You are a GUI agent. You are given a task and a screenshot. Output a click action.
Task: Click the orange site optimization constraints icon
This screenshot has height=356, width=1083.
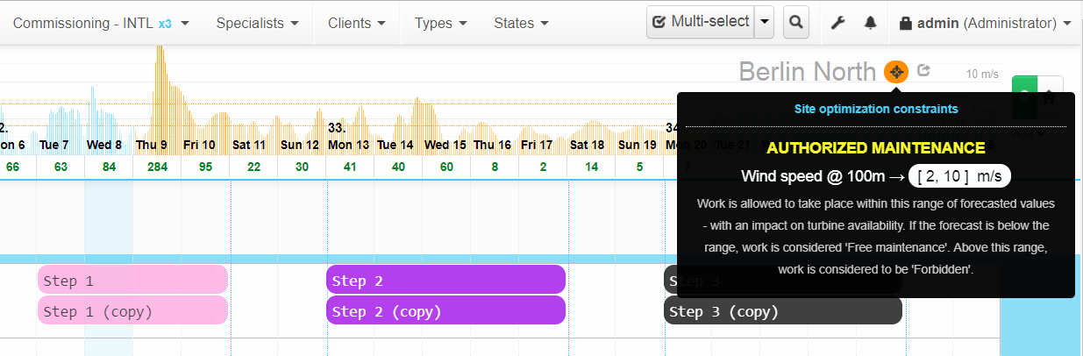[895, 71]
